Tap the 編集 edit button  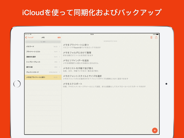tap(59, 38)
